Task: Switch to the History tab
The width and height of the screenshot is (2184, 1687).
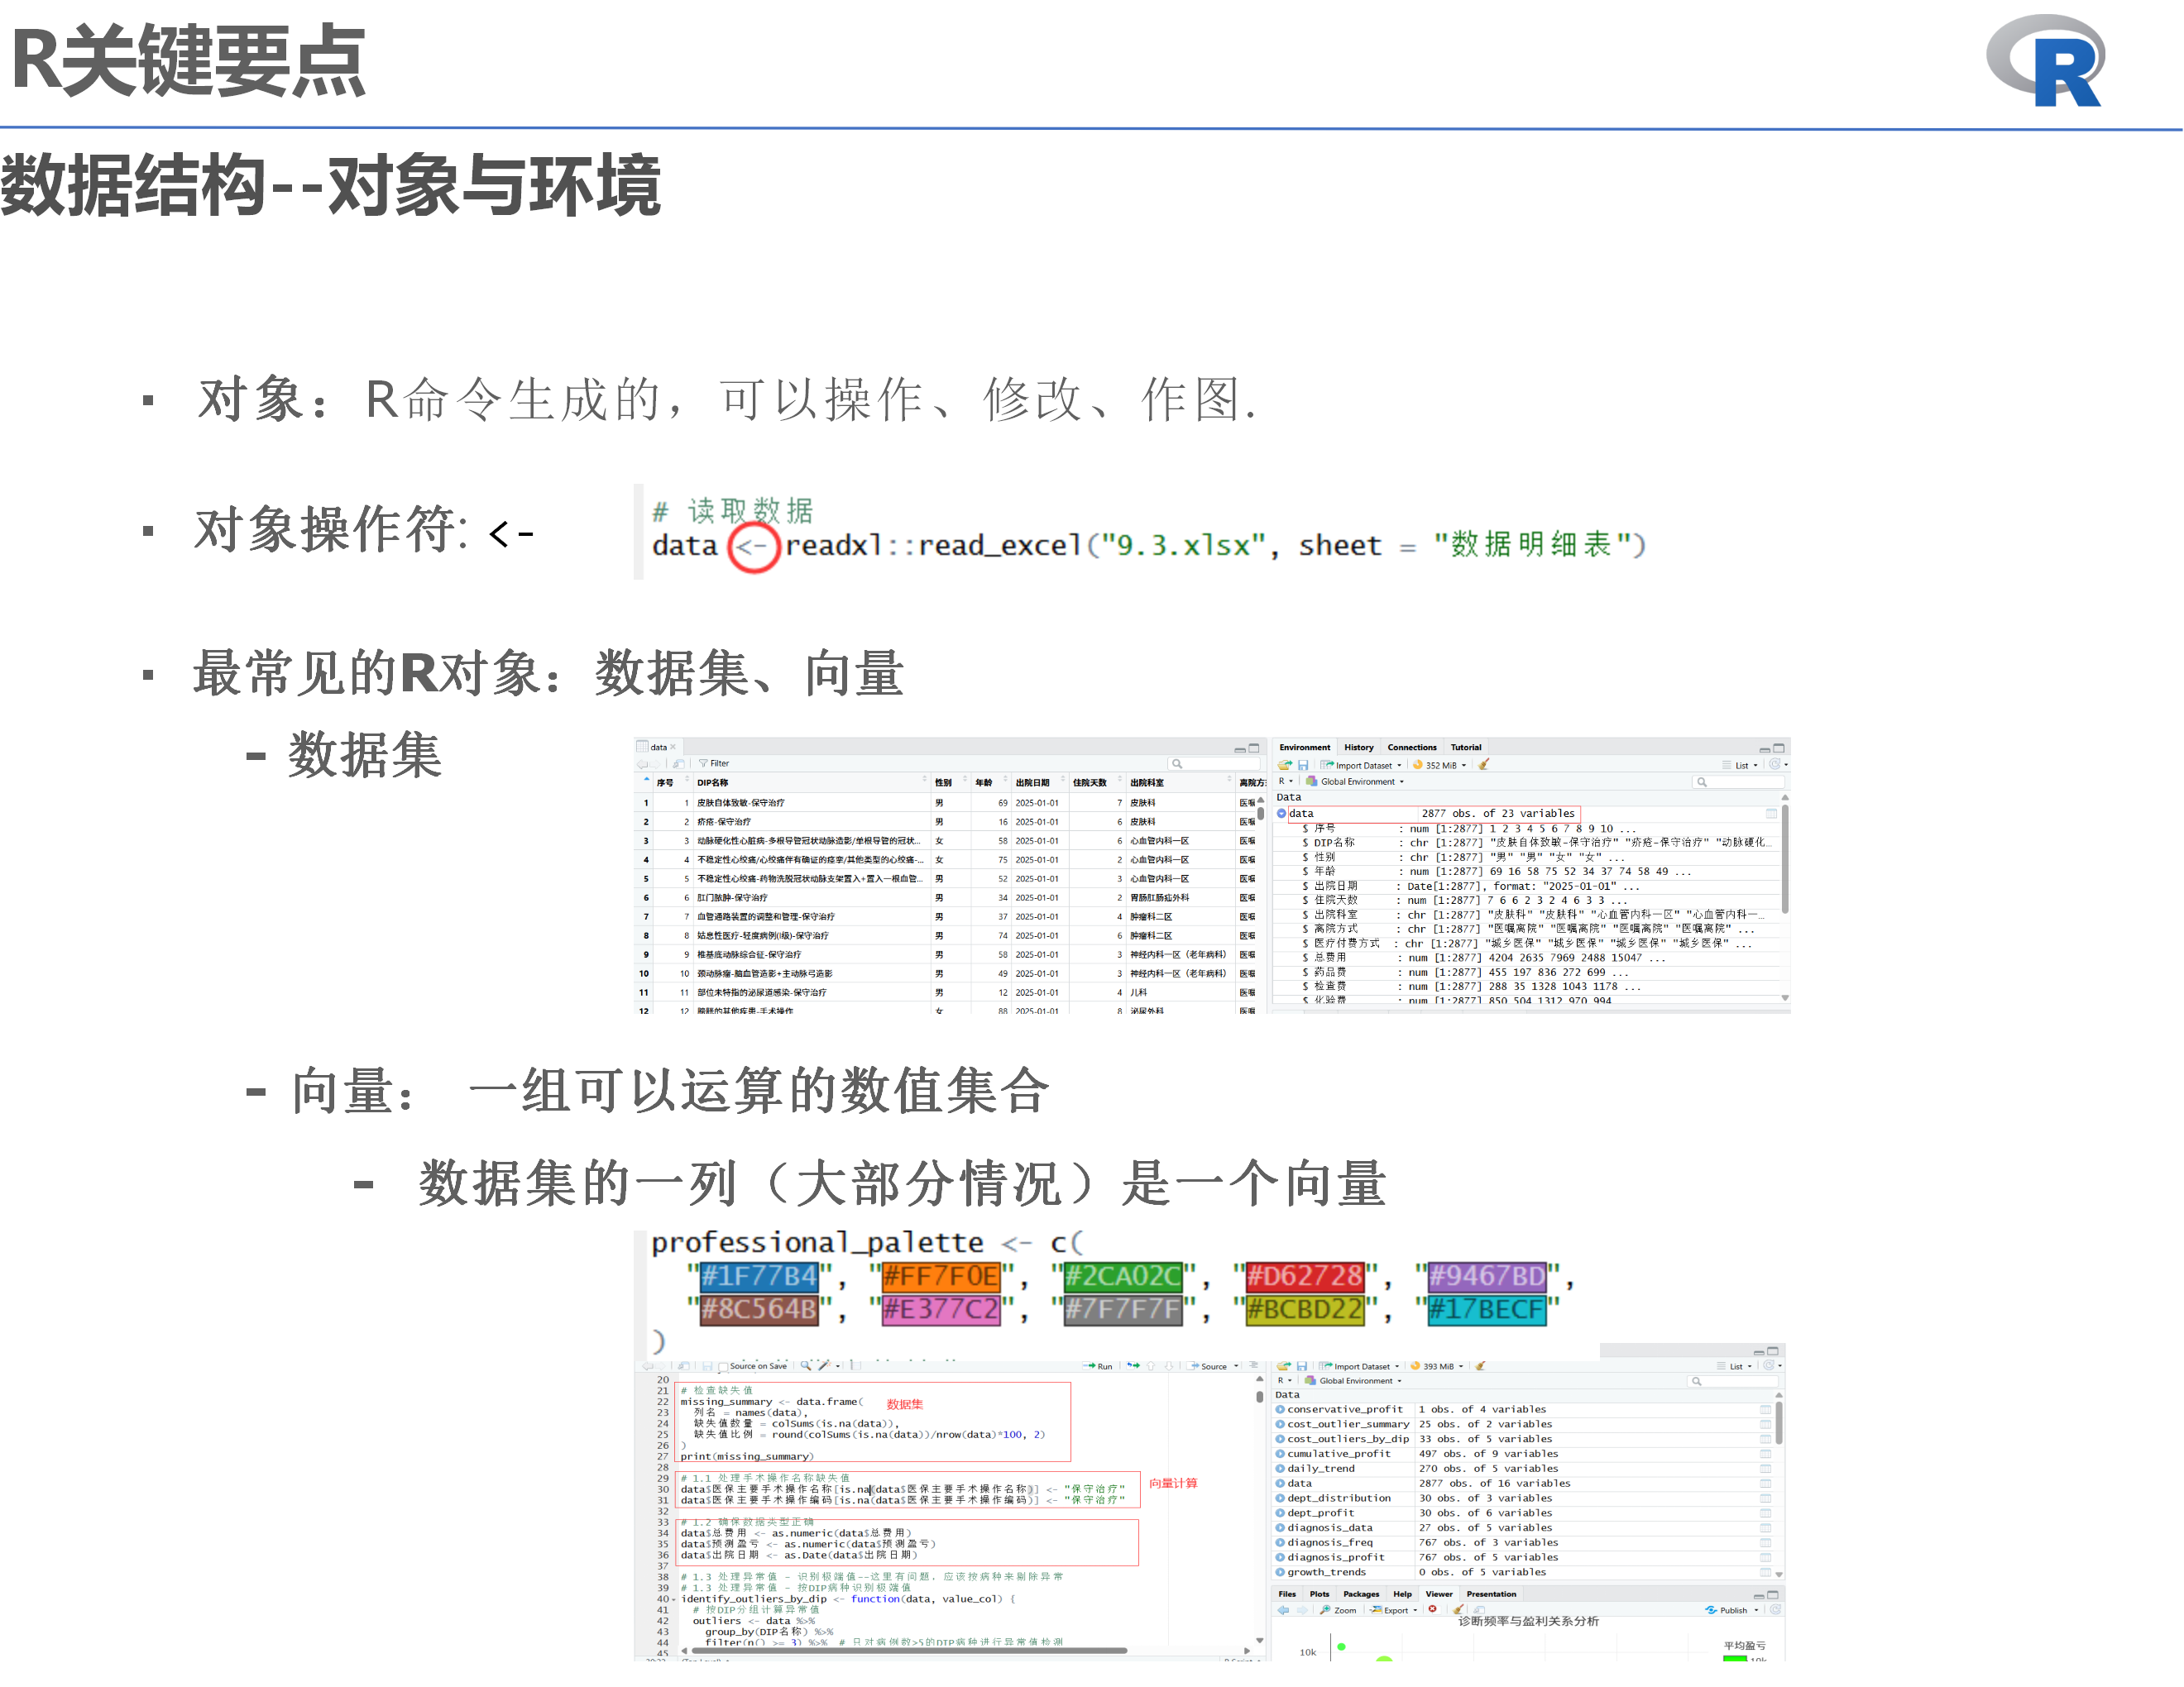Action: (1359, 748)
